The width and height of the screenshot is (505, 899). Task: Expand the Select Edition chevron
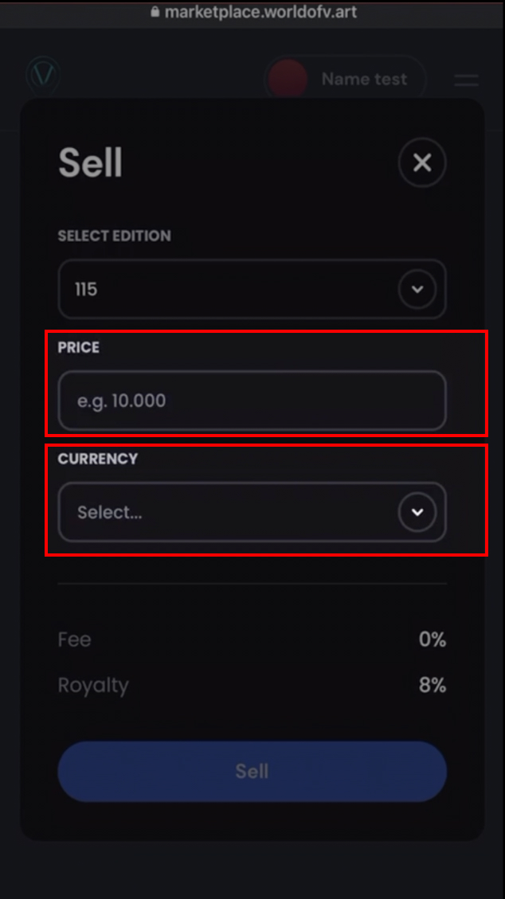(417, 289)
